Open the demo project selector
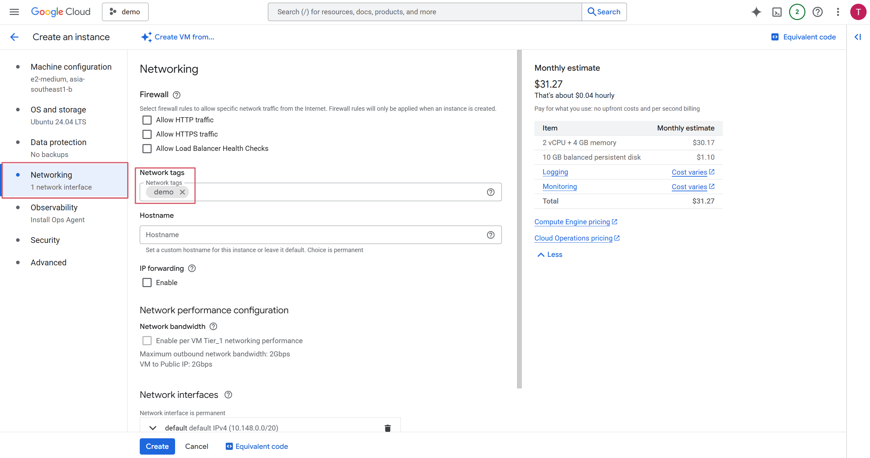Image resolution: width=870 pixels, height=458 pixels. coord(125,12)
